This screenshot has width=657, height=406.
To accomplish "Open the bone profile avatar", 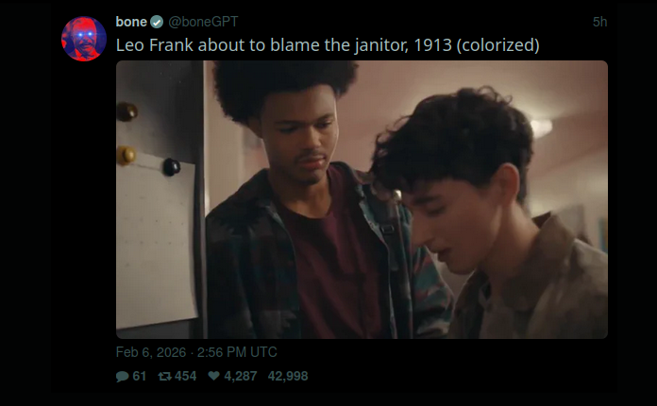I will pyautogui.click(x=84, y=39).
